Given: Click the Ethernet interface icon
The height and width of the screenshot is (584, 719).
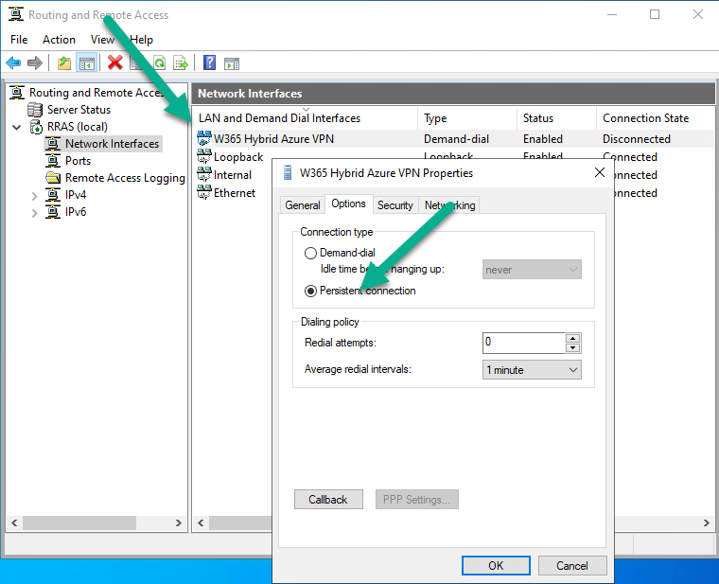Looking at the screenshot, I should click(x=204, y=192).
